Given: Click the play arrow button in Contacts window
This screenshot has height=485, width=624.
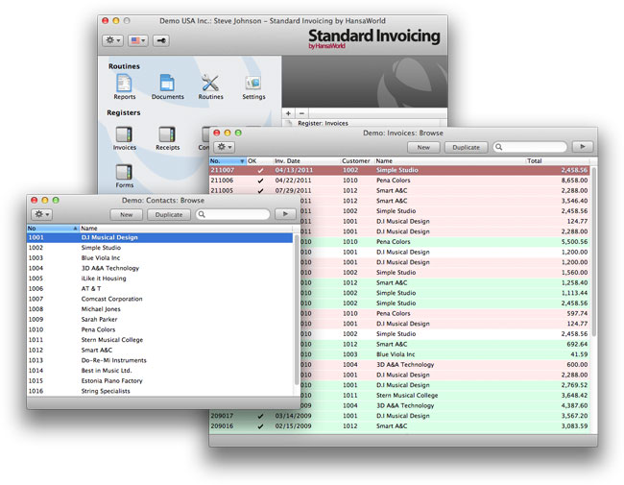Looking at the screenshot, I should click(285, 214).
